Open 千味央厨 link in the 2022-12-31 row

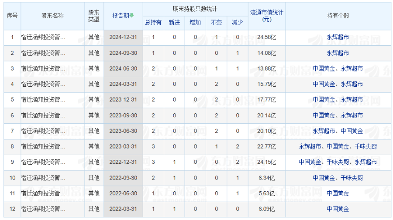click(338, 162)
